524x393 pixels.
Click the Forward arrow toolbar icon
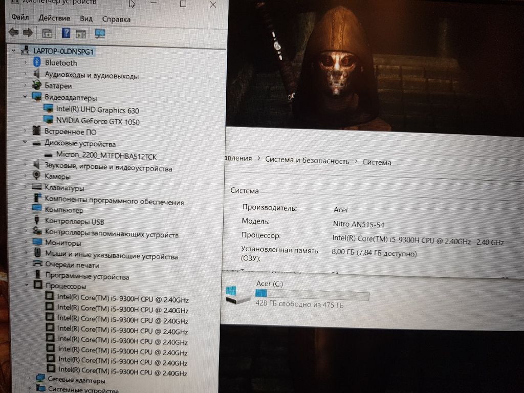pos(28,33)
